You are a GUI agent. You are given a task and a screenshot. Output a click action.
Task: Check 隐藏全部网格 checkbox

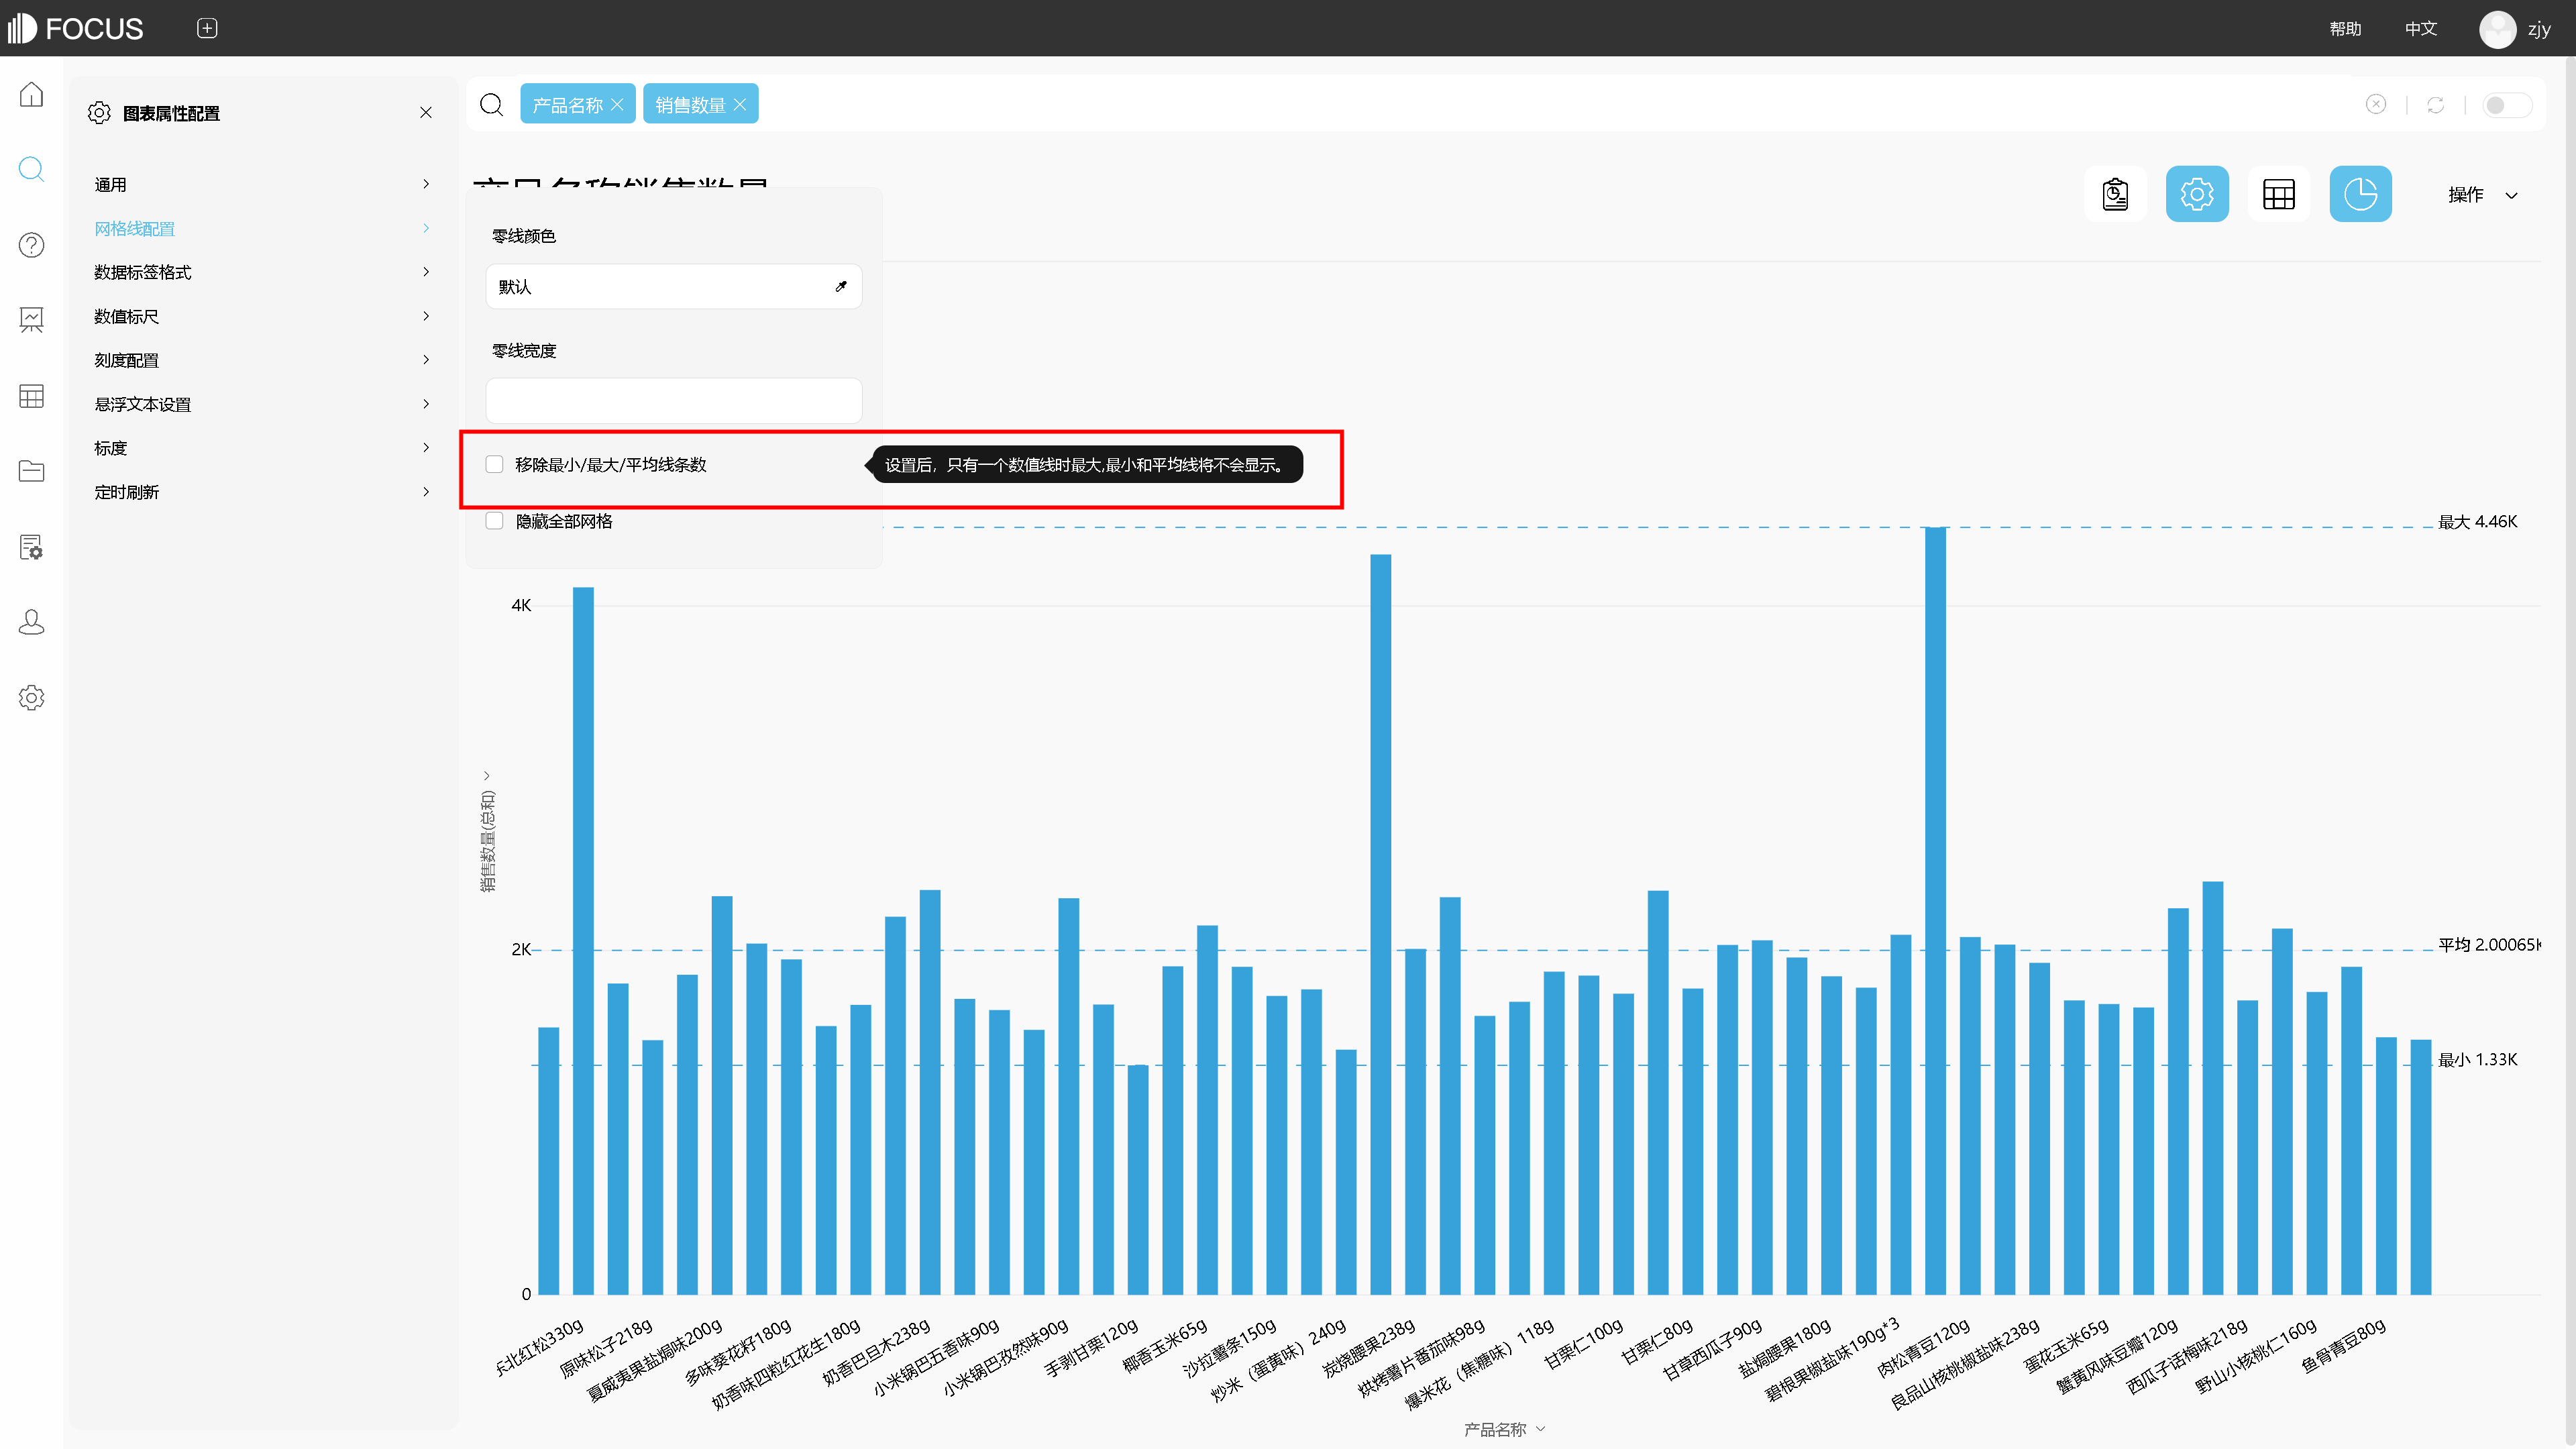pos(494,521)
